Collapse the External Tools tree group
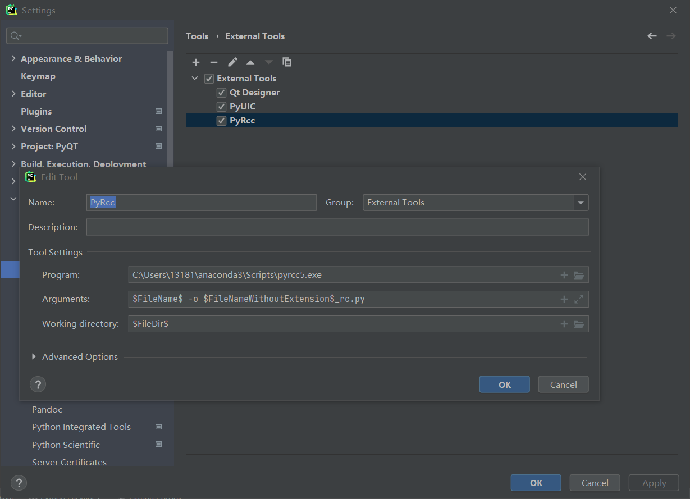 coord(195,79)
